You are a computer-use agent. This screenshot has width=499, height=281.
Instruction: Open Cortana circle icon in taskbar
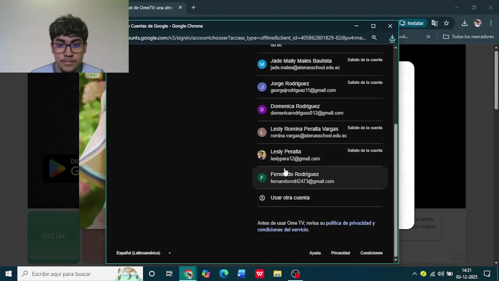(152, 274)
